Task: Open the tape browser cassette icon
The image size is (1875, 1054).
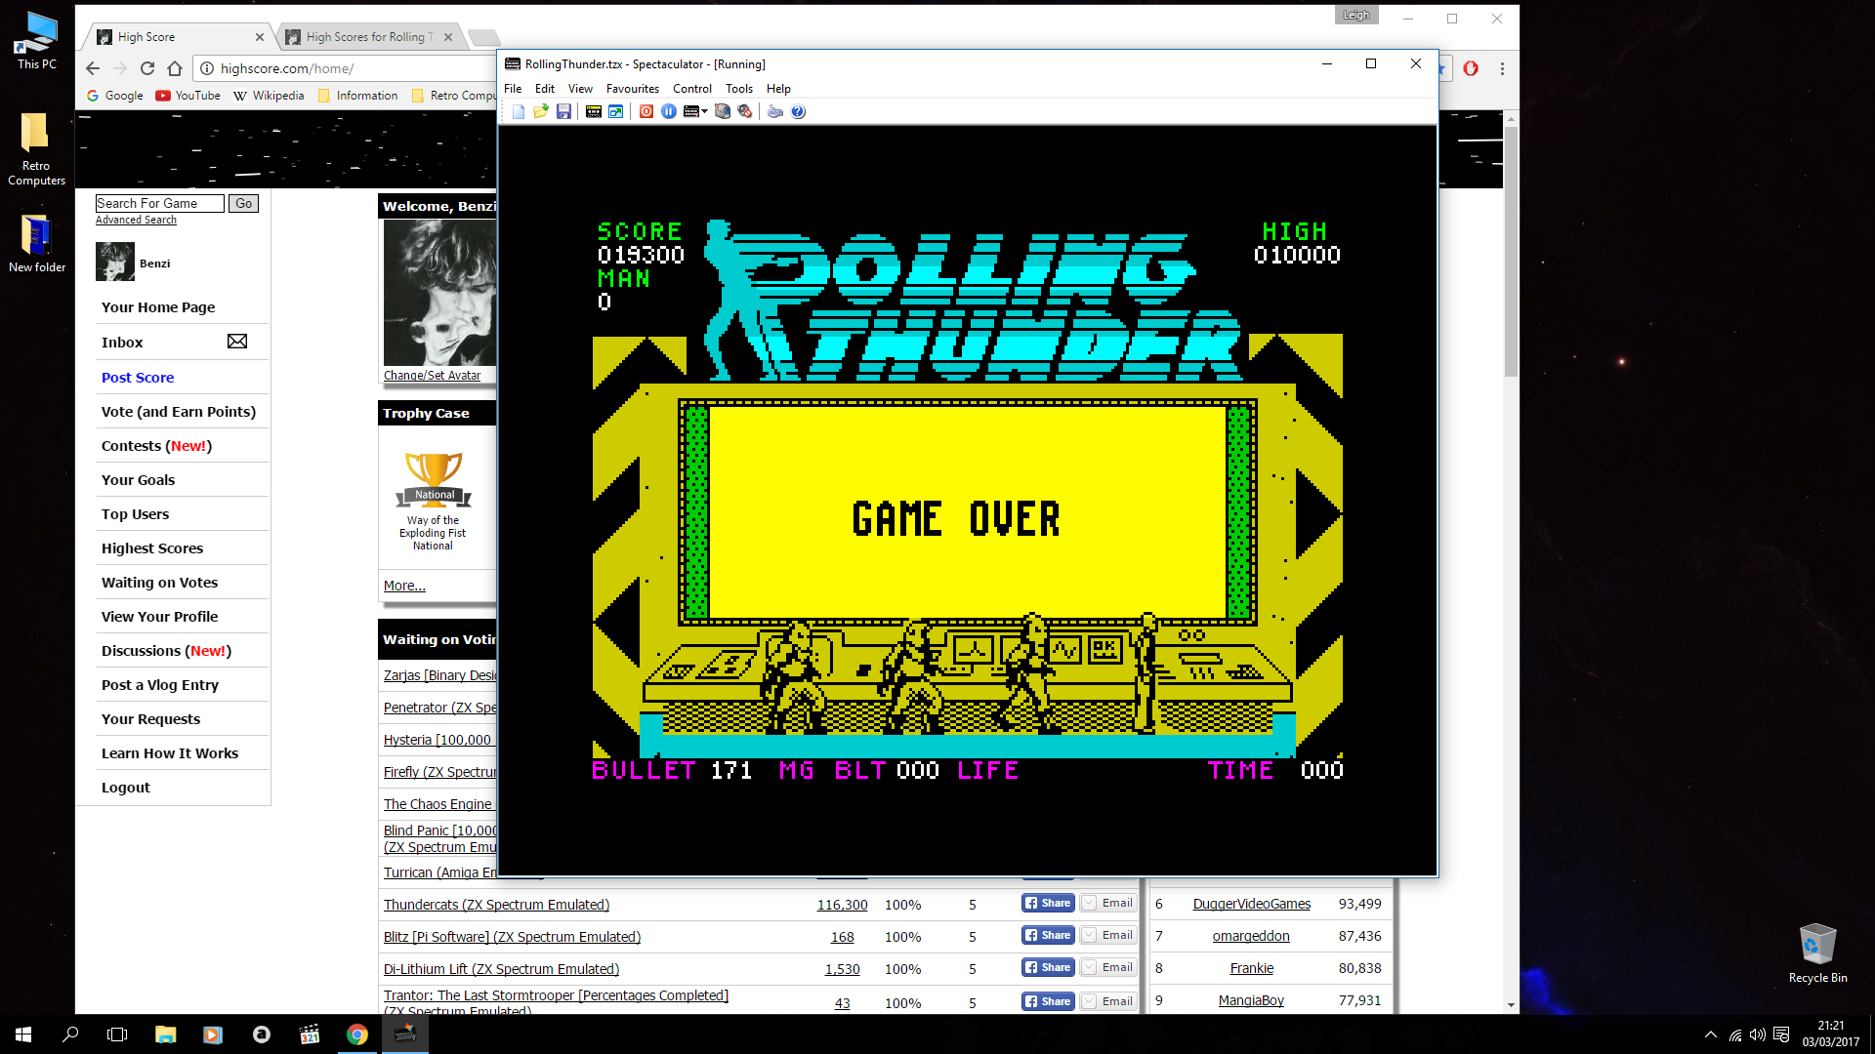Action: click(x=593, y=111)
